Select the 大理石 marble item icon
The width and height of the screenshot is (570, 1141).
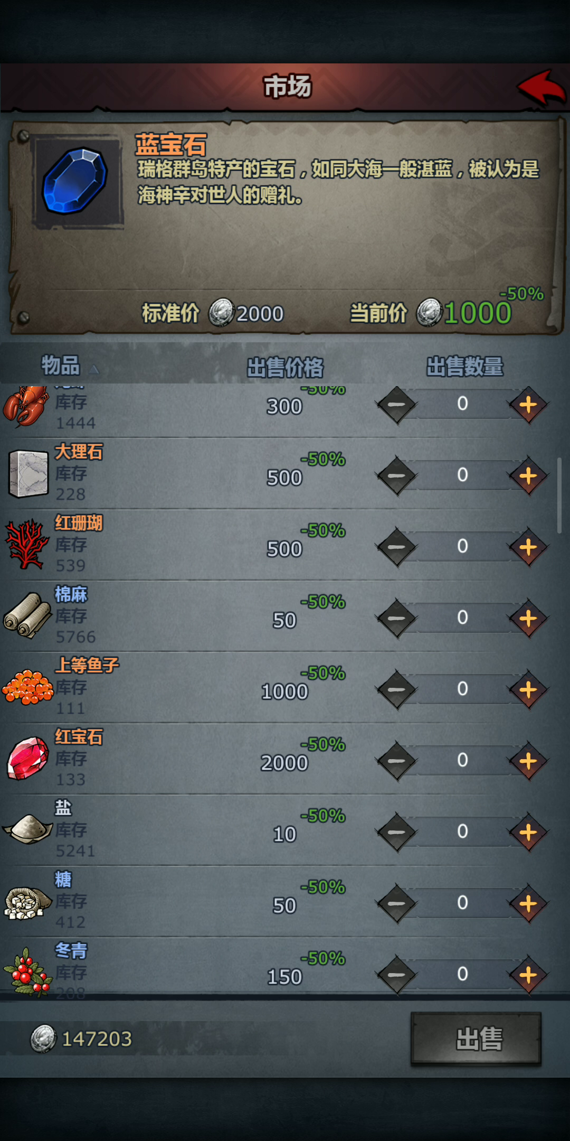coord(28,473)
